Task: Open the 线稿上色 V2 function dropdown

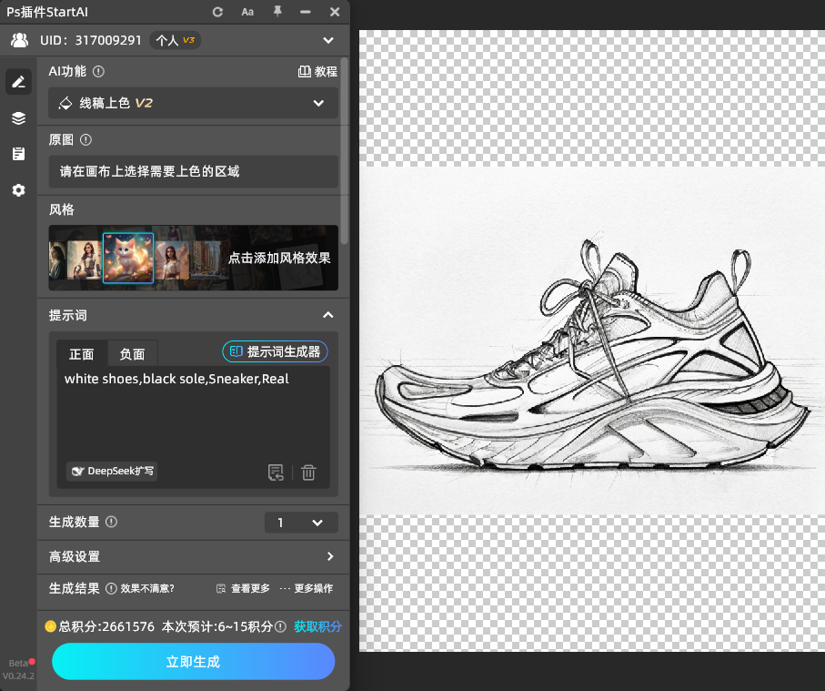Action: click(193, 103)
